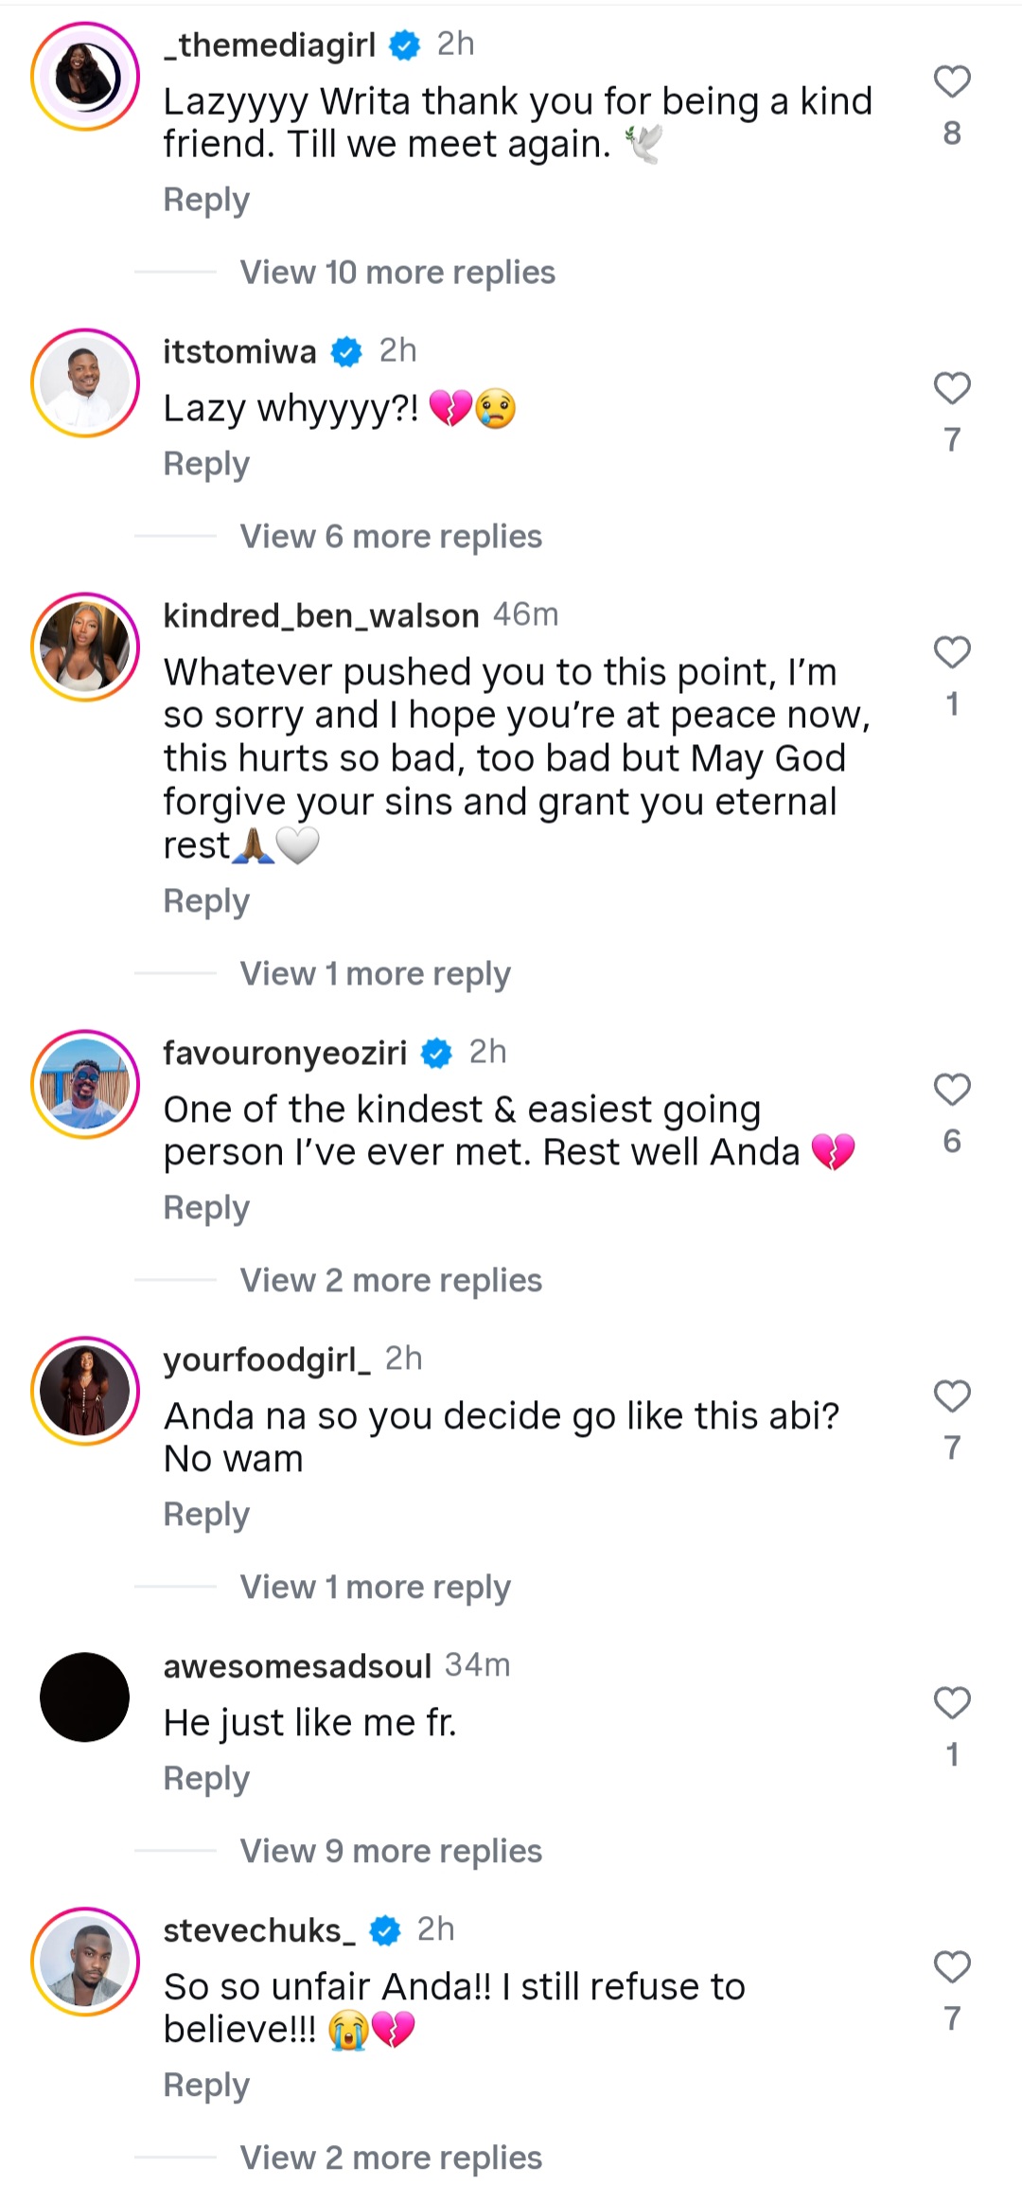Like the comment by _themediagirl
Viewport: 1022px width, 2185px height.
[x=952, y=82]
